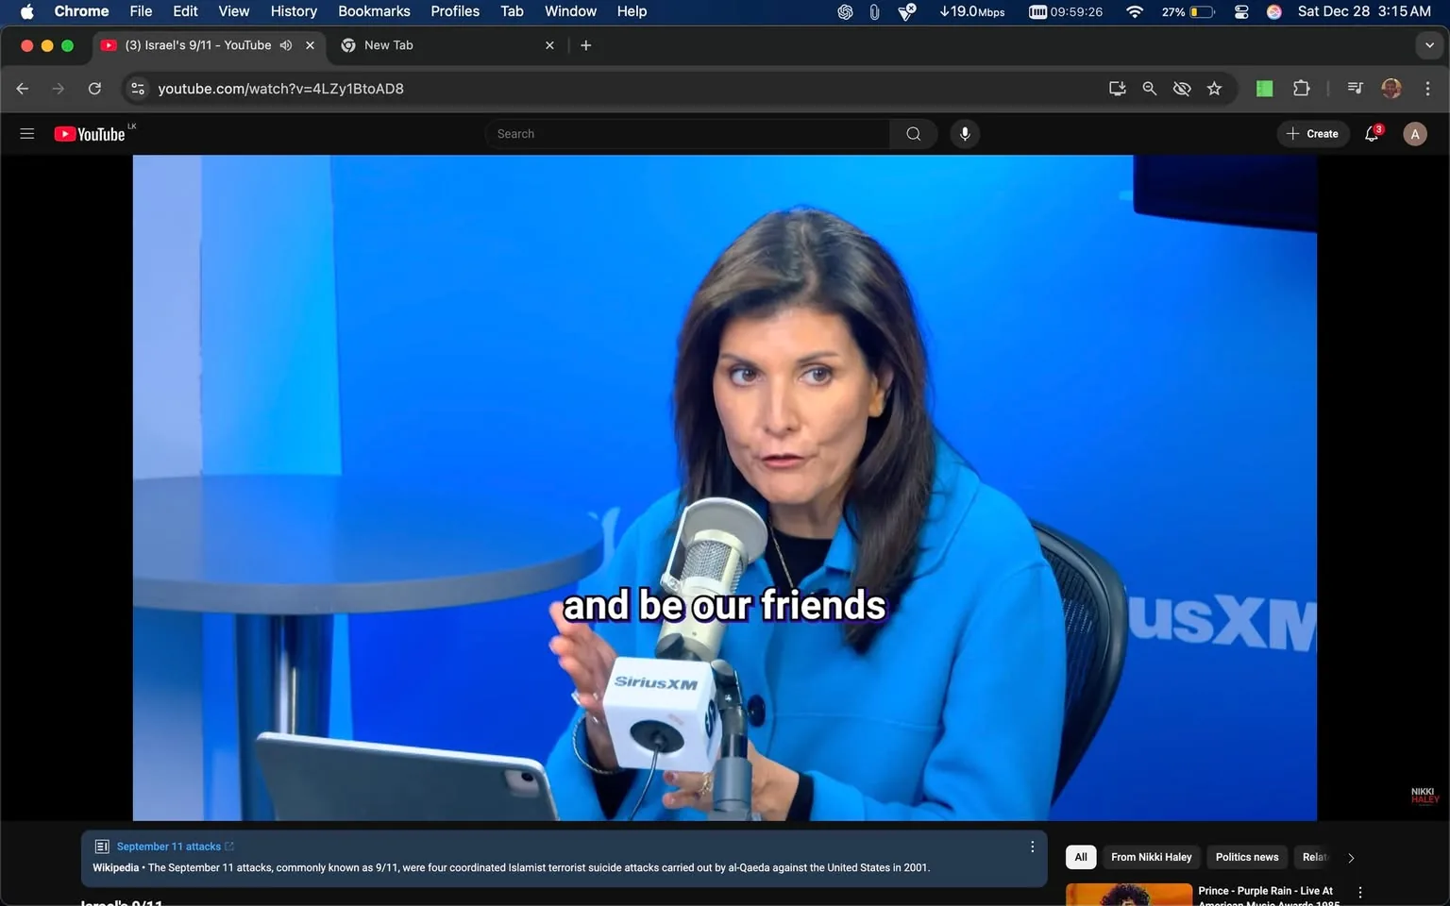Image resolution: width=1450 pixels, height=906 pixels.
Task: Open the browser extensions puzzle icon
Action: coord(1301,88)
